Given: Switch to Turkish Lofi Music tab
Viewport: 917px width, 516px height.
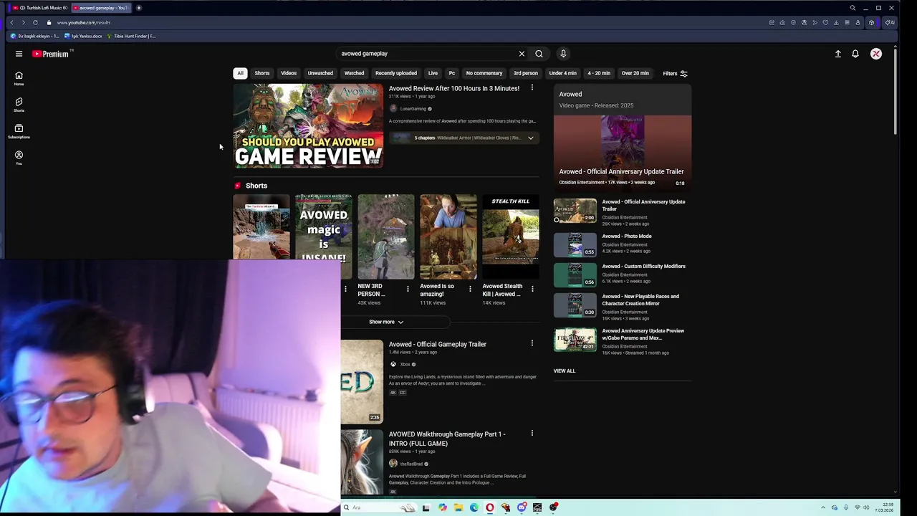Looking at the screenshot, I should tap(41, 8).
